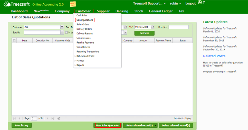Open the General Ledger menu
This screenshot has width=248, height=130.
pos(161,11)
